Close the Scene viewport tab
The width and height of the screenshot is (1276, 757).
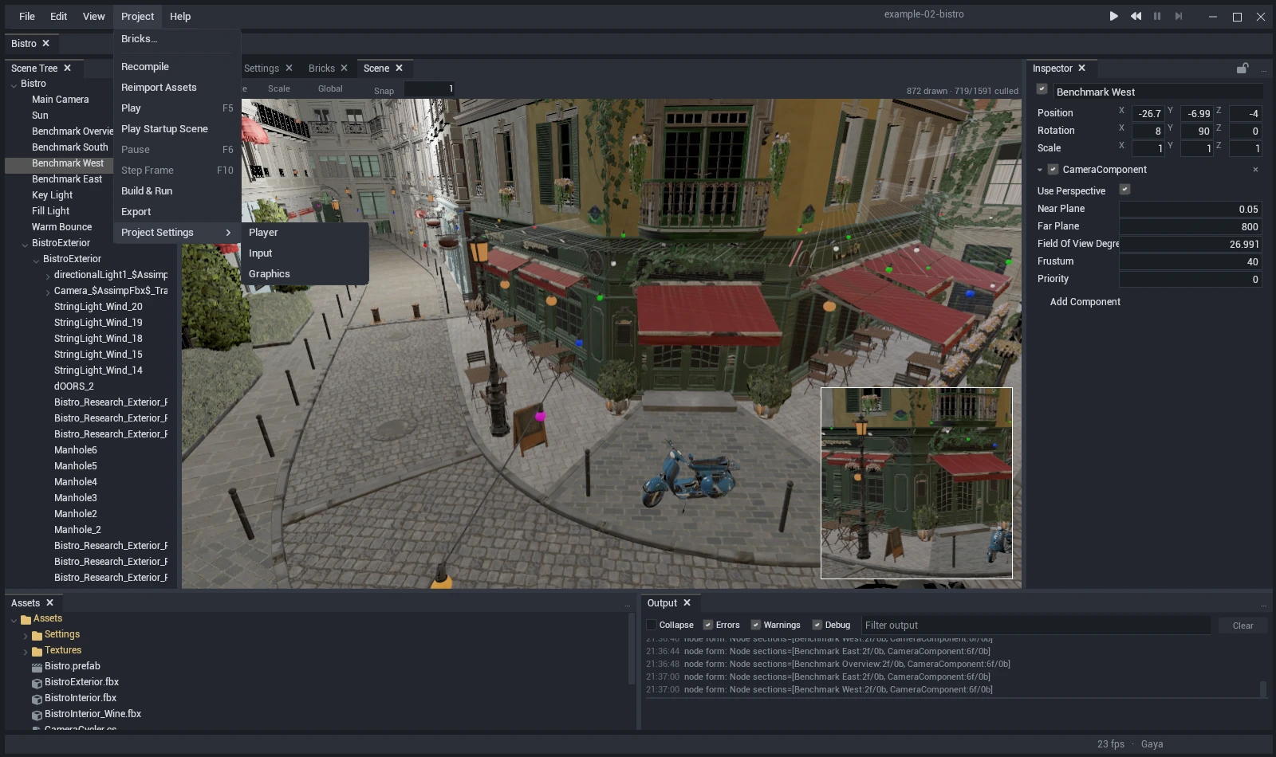[x=400, y=69]
